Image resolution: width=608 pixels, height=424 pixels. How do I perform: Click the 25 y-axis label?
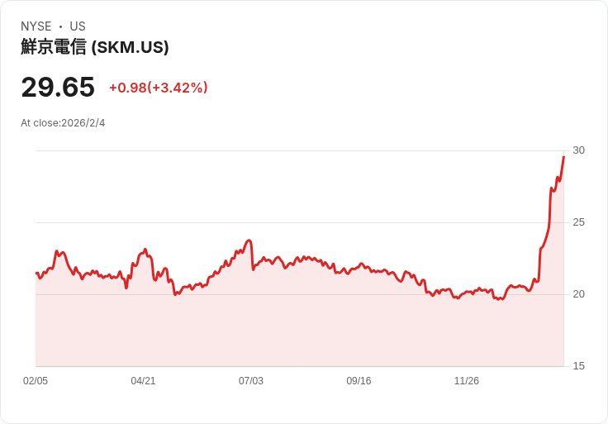point(578,222)
